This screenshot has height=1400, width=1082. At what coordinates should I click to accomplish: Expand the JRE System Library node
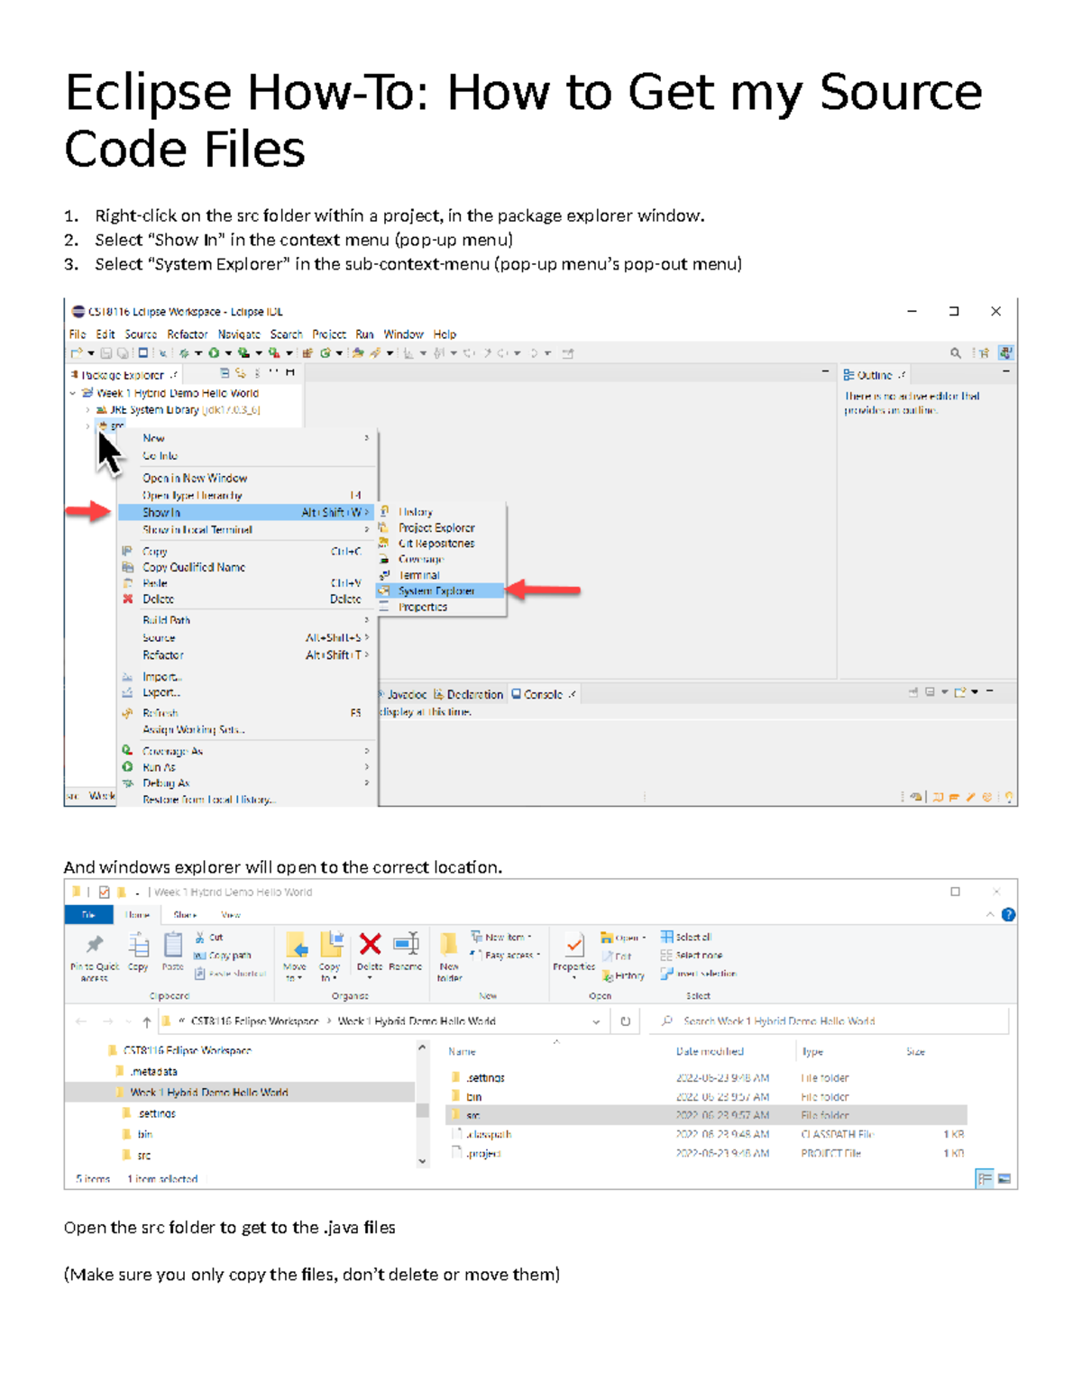pyautogui.click(x=87, y=409)
